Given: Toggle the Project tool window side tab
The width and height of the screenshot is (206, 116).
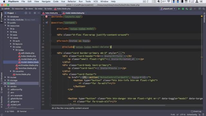Looking at the screenshot, I should (2, 17).
